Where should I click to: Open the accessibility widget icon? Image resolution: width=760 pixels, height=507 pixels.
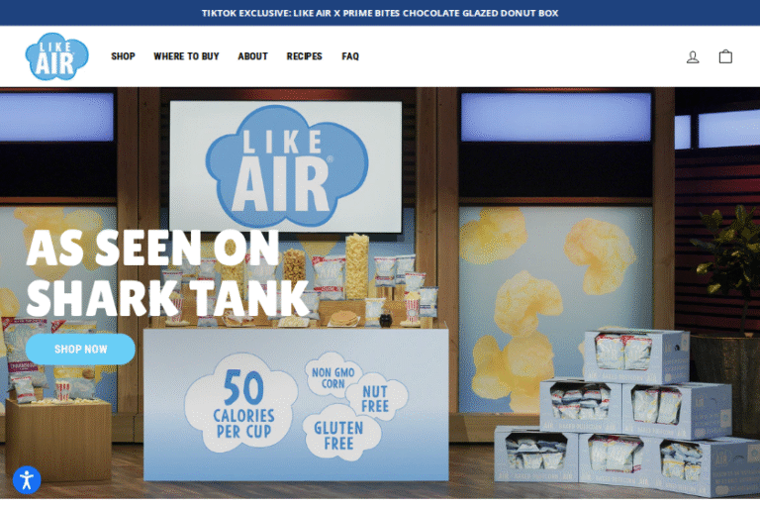click(x=27, y=480)
